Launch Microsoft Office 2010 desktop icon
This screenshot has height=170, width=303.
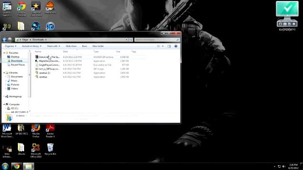click(x=36, y=151)
